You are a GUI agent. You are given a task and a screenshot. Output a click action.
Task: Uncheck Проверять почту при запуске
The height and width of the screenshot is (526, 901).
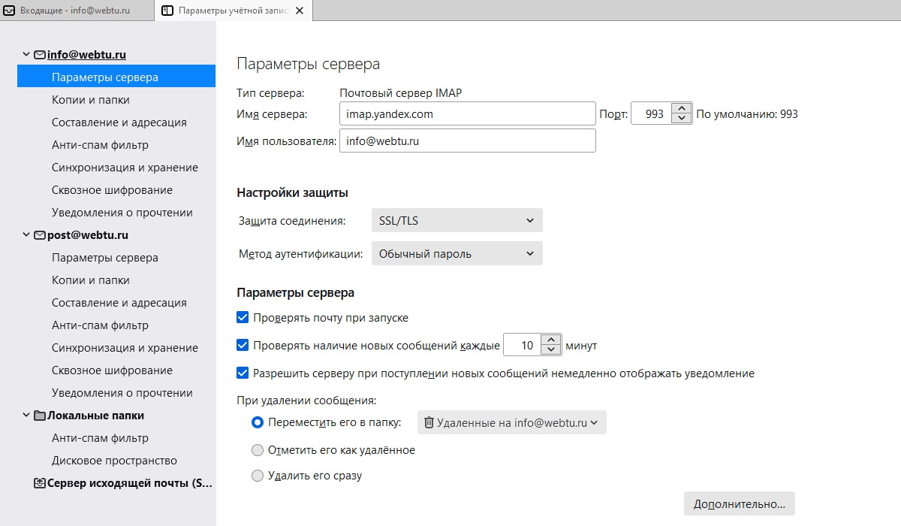coord(243,318)
